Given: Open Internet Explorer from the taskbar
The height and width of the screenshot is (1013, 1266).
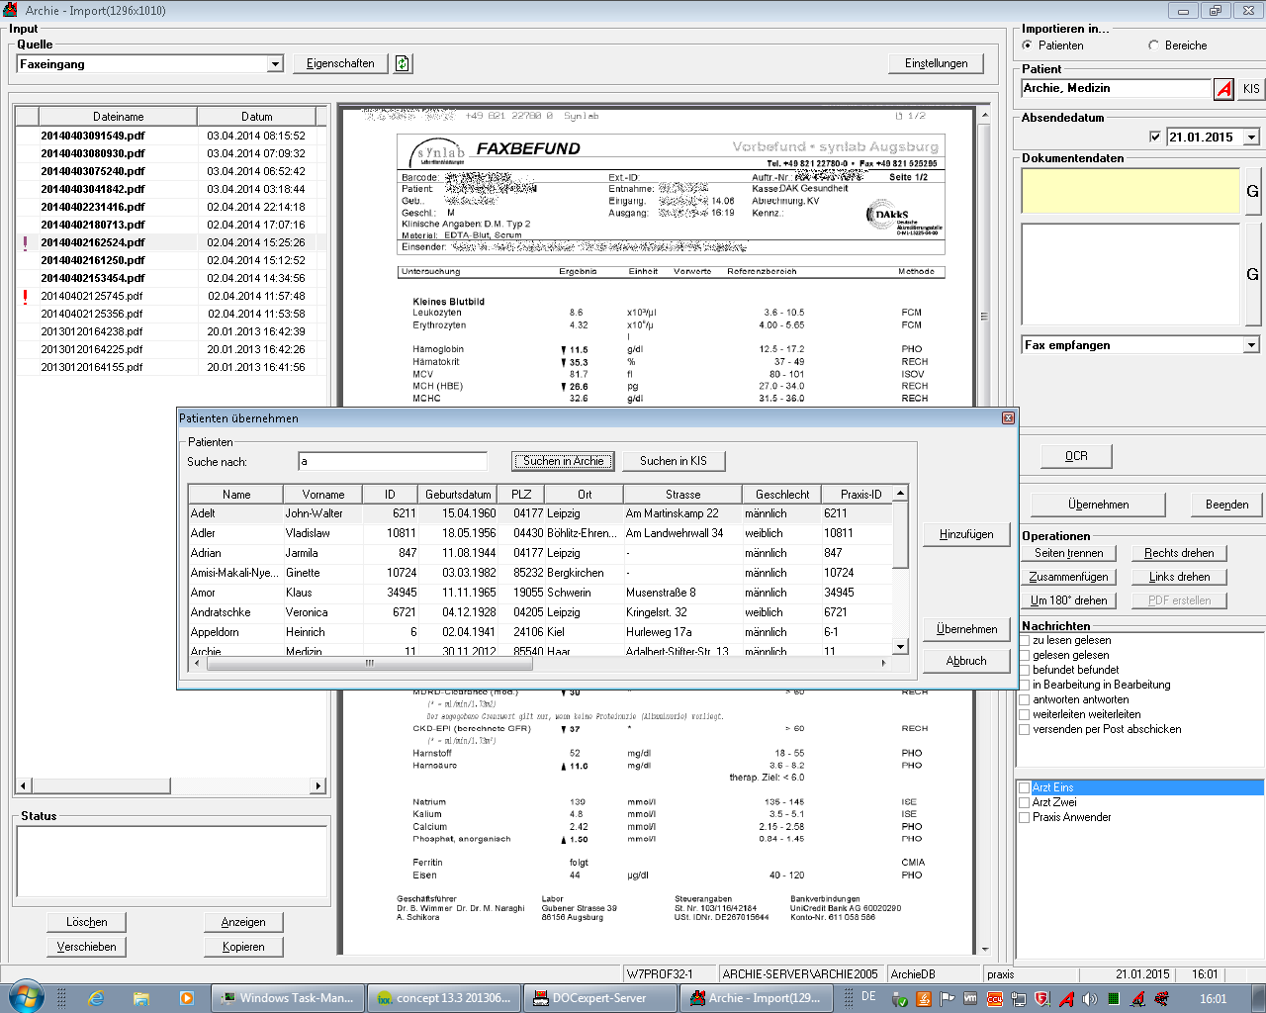Looking at the screenshot, I should coord(96,998).
